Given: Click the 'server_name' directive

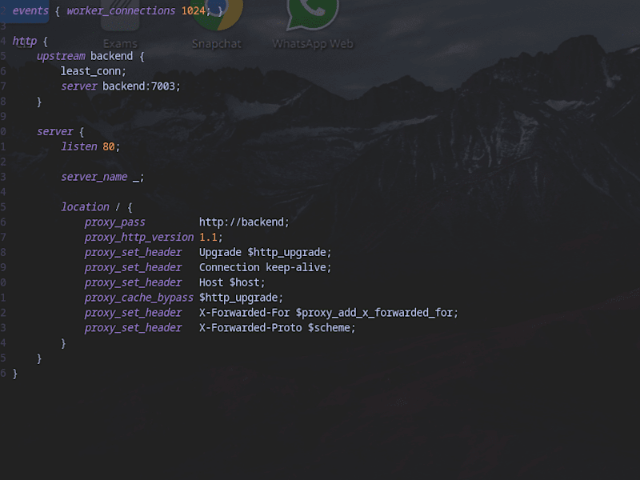Looking at the screenshot, I should tap(94, 177).
